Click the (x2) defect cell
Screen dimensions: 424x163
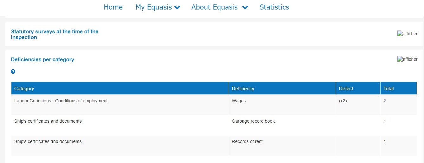[x=343, y=101]
